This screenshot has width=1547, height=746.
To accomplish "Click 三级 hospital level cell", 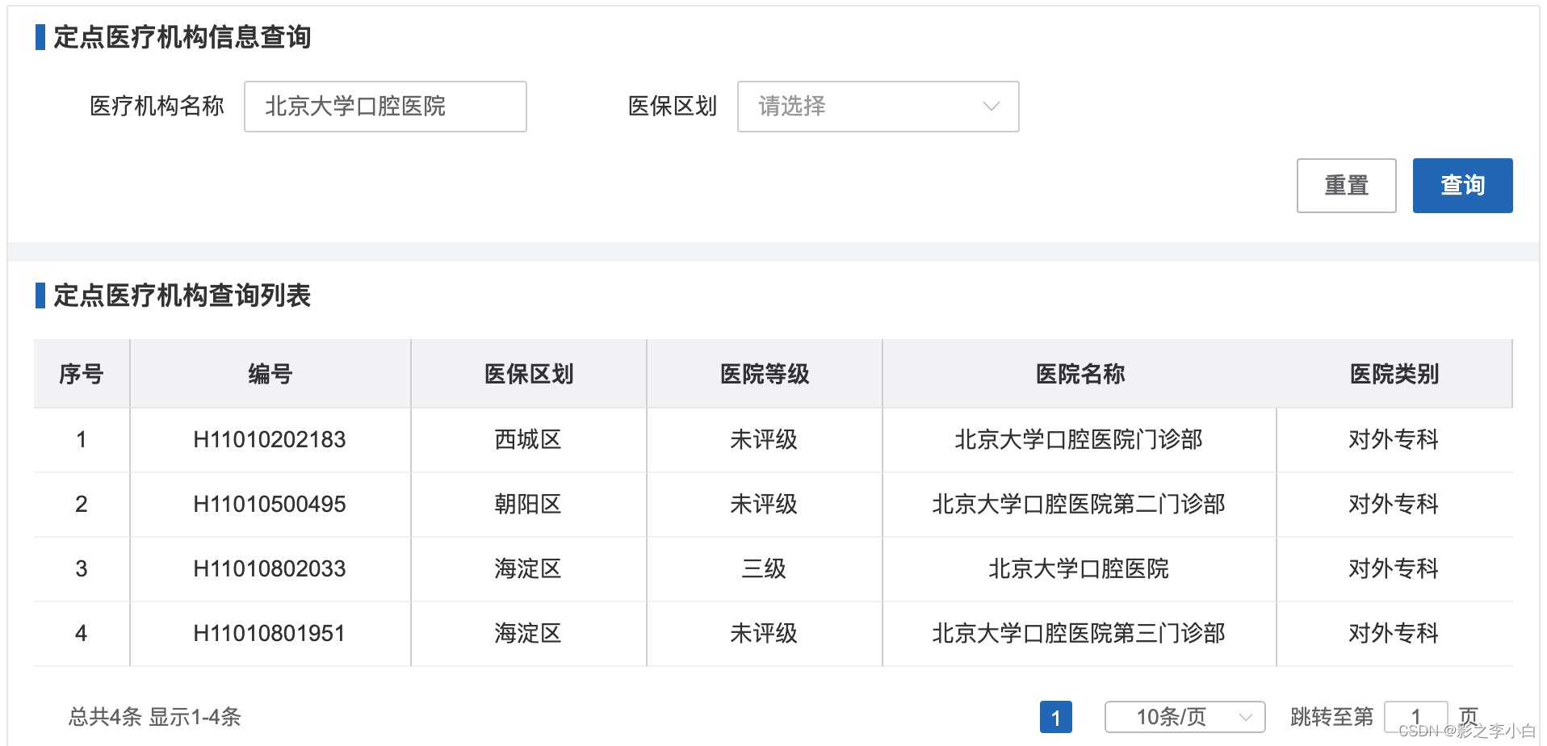I will (764, 568).
